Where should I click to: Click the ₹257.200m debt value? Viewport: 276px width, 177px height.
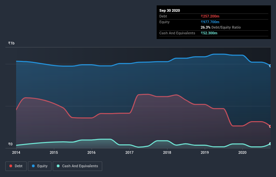210,16
